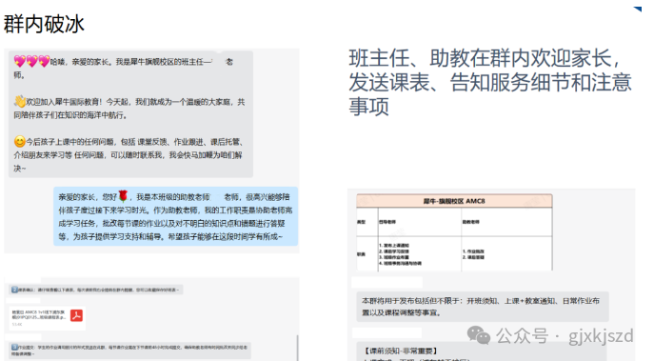Click the pink hearts emoji in first message
The height and width of the screenshot is (361, 654).
coord(31,61)
